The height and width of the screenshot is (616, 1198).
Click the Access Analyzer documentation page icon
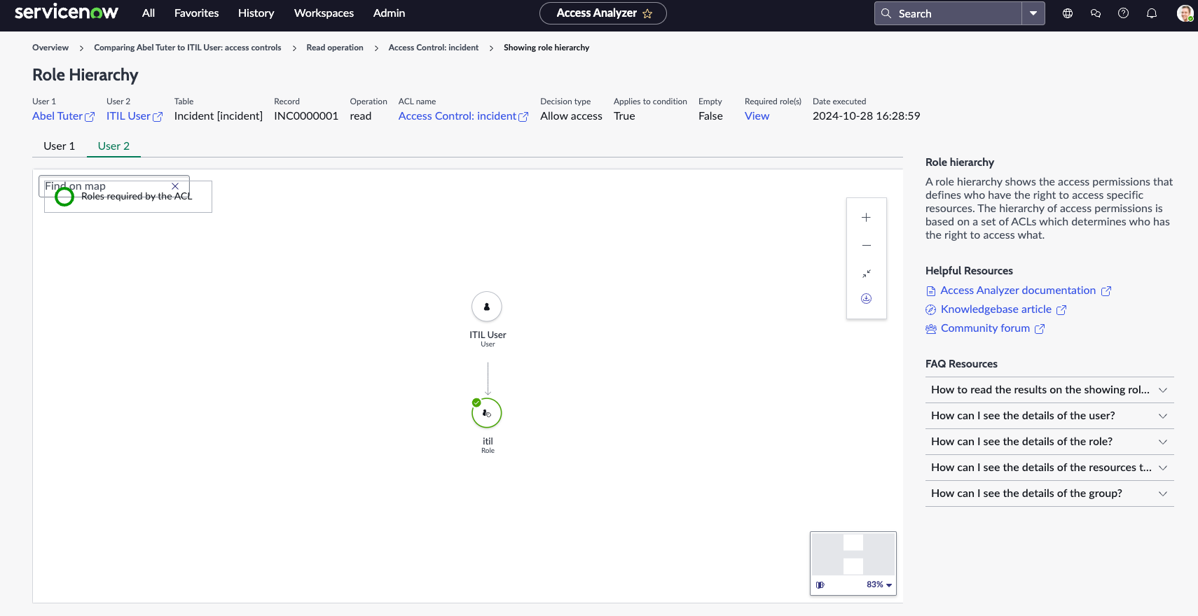coord(931,291)
